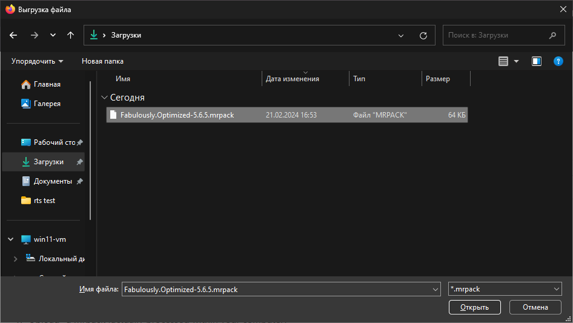Toggle the preview pane
The image size is (573, 323).
click(537, 61)
